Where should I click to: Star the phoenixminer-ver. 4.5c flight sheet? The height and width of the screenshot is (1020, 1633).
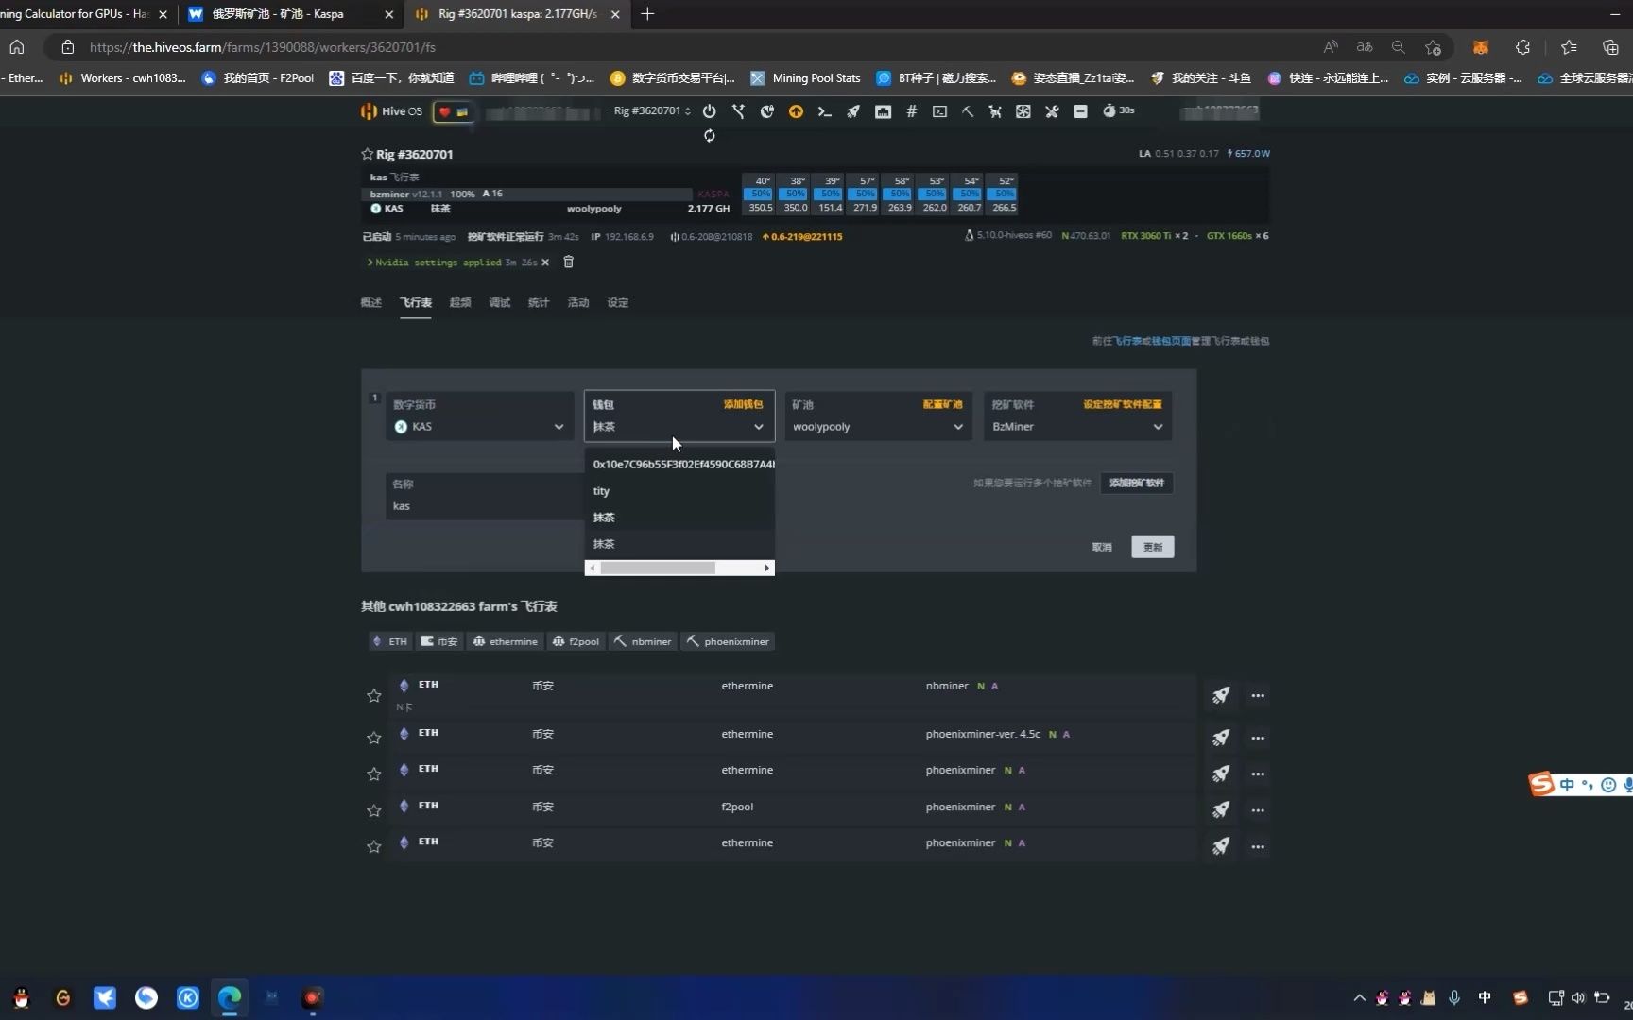point(374,738)
